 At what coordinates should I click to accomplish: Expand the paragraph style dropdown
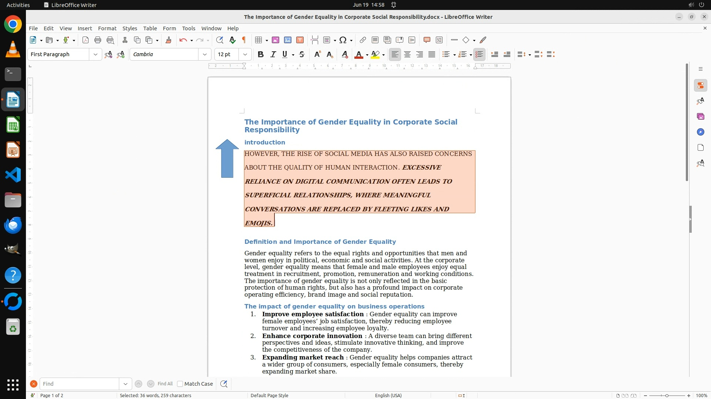click(95, 55)
